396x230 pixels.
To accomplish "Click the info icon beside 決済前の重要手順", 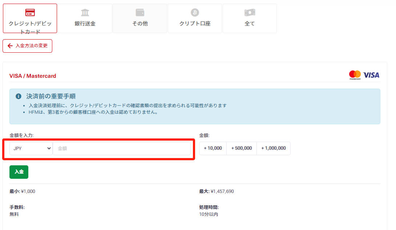I will 19,96.
